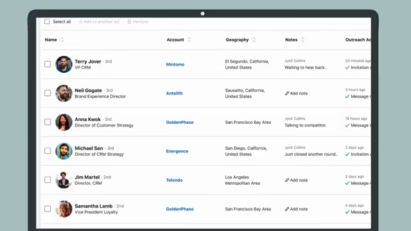
Task: Click '3 hours ago' outreach timestamp
Action: pyautogui.click(x=355, y=90)
